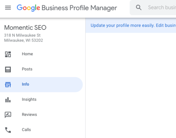The height and width of the screenshot is (138, 176).
Task: Click the 318 N Milwaukee St address
Action: click(x=22, y=35)
